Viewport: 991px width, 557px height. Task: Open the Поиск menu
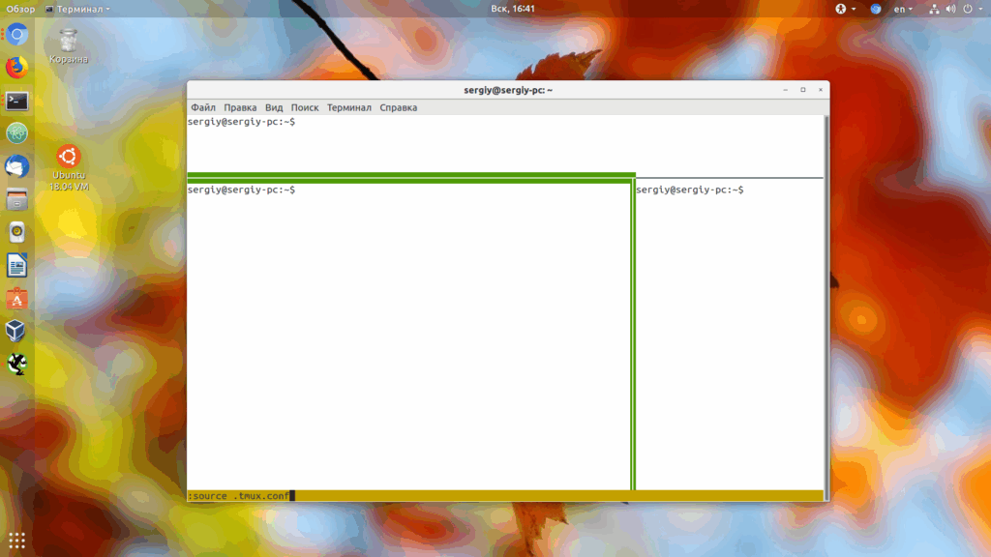pos(305,107)
